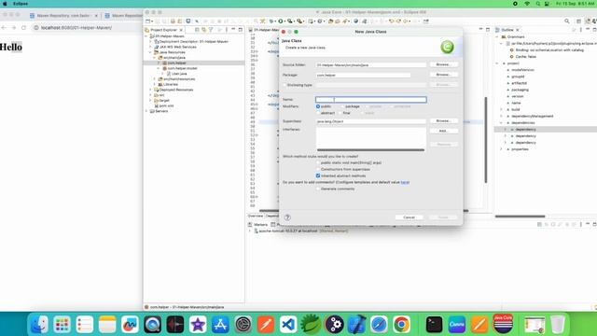Open System Settings from Dock

pos(243,325)
